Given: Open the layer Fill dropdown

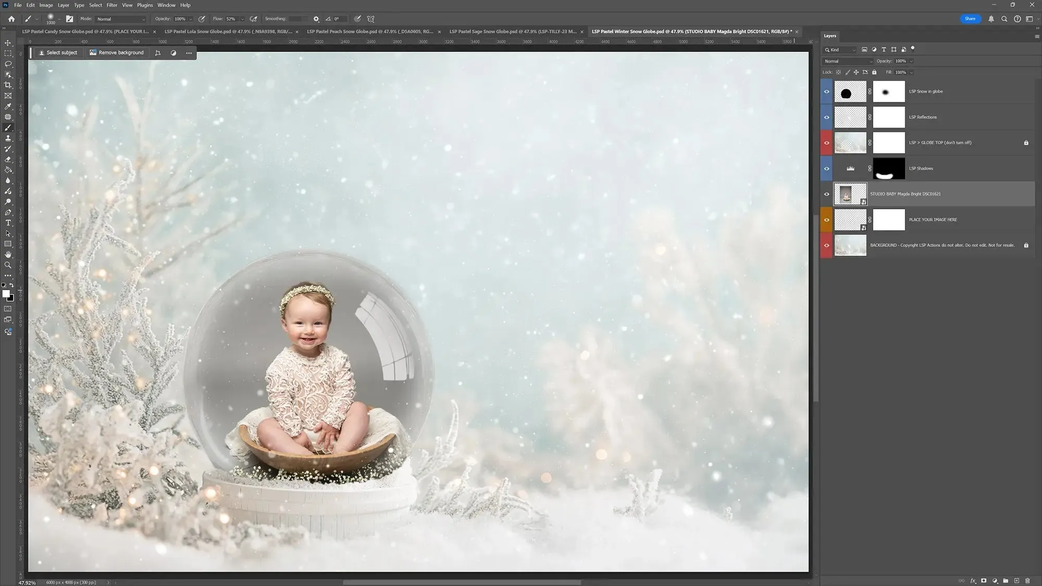Looking at the screenshot, I should [911, 72].
